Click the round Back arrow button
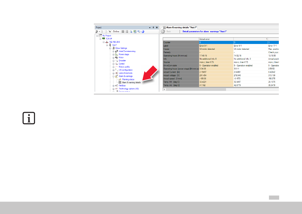 tap(163, 32)
